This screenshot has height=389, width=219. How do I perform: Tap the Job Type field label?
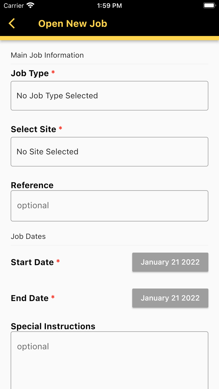[30, 73]
